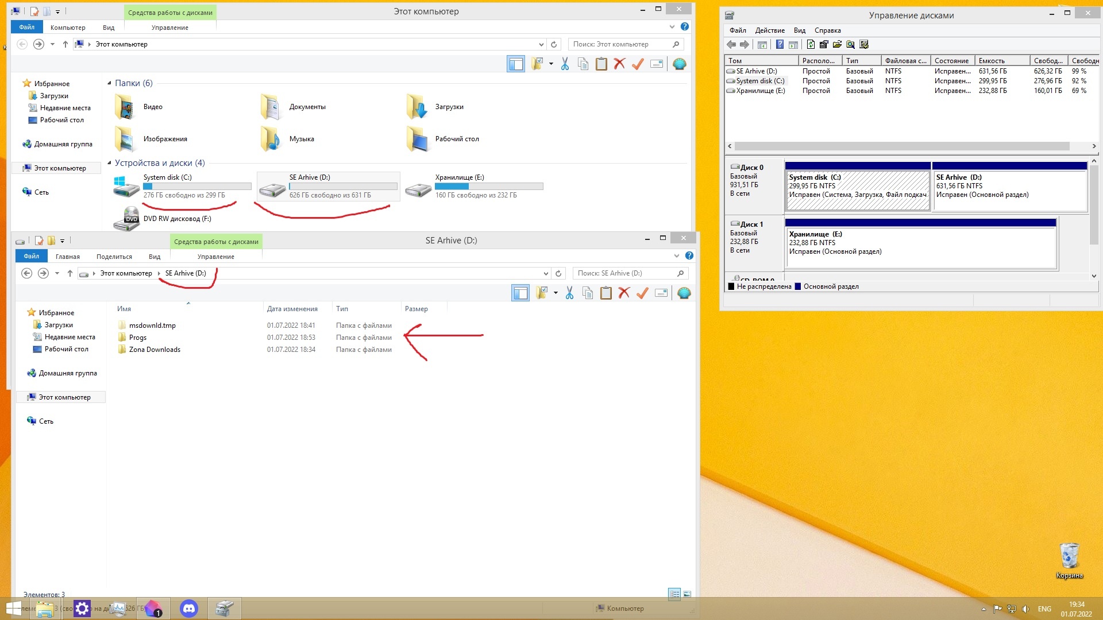Open the Discord icon on the taskbar
This screenshot has height=620, width=1103.
[x=189, y=609]
